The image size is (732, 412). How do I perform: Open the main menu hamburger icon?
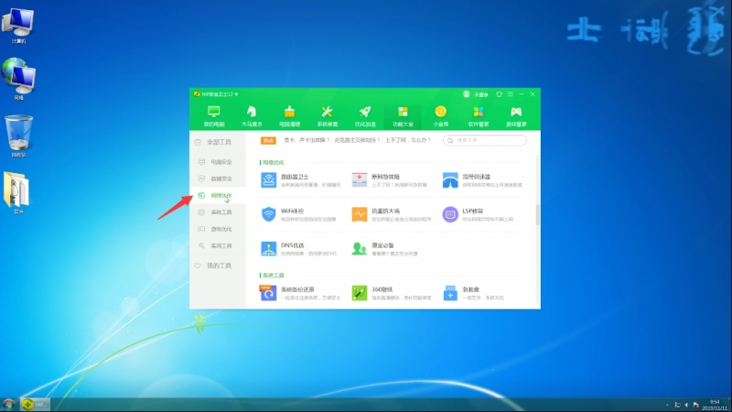(x=511, y=94)
